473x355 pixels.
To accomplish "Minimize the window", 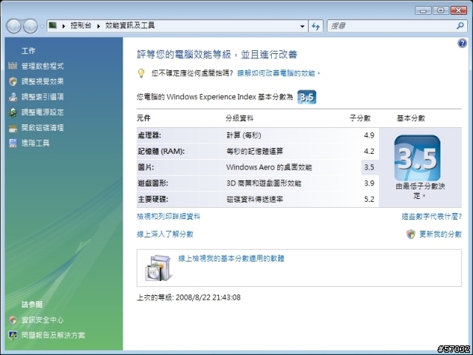I will pyautogui.click(x=423, y=10).
